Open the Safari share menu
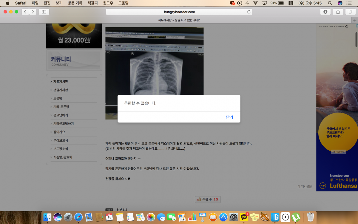The width and height of the screenshot is (358, 224). coord(338,12)
